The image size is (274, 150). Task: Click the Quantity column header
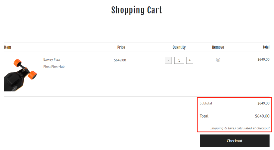179,47
